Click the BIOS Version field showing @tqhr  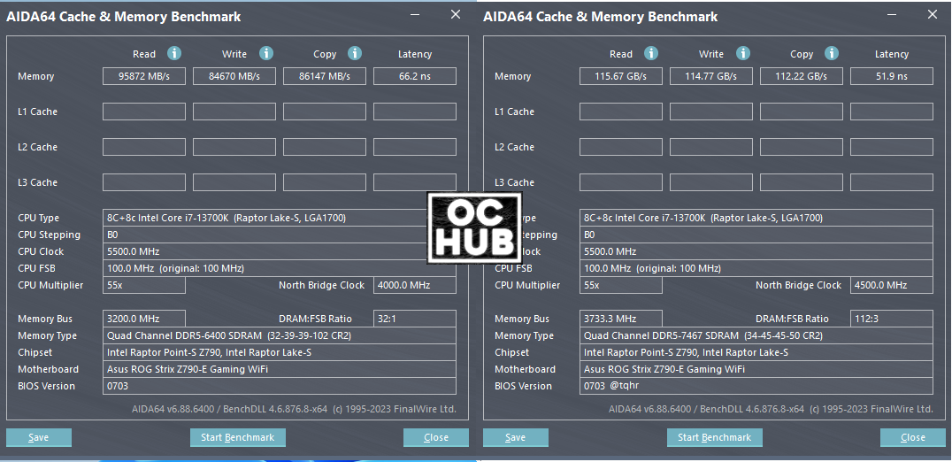(756, 386)
